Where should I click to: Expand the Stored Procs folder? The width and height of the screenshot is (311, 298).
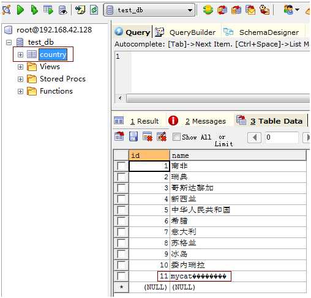point(20,79)
